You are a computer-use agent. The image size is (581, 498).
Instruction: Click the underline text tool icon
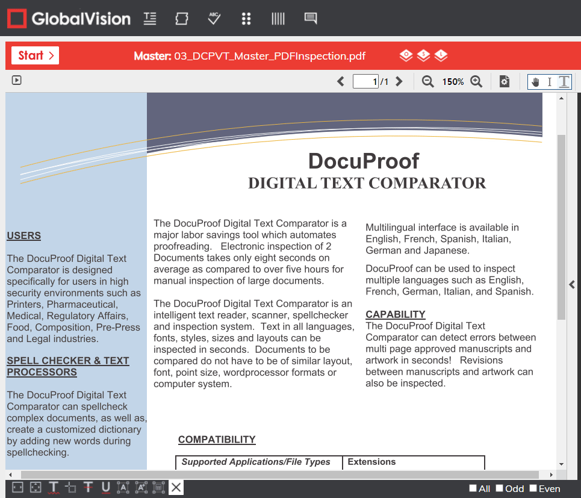(106, 488)
